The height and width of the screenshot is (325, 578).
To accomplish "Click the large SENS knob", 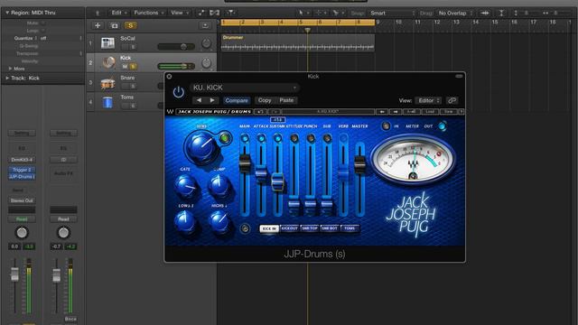I will 201,146.
